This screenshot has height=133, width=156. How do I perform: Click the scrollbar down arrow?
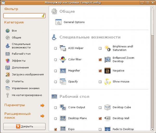pos(152,130)
